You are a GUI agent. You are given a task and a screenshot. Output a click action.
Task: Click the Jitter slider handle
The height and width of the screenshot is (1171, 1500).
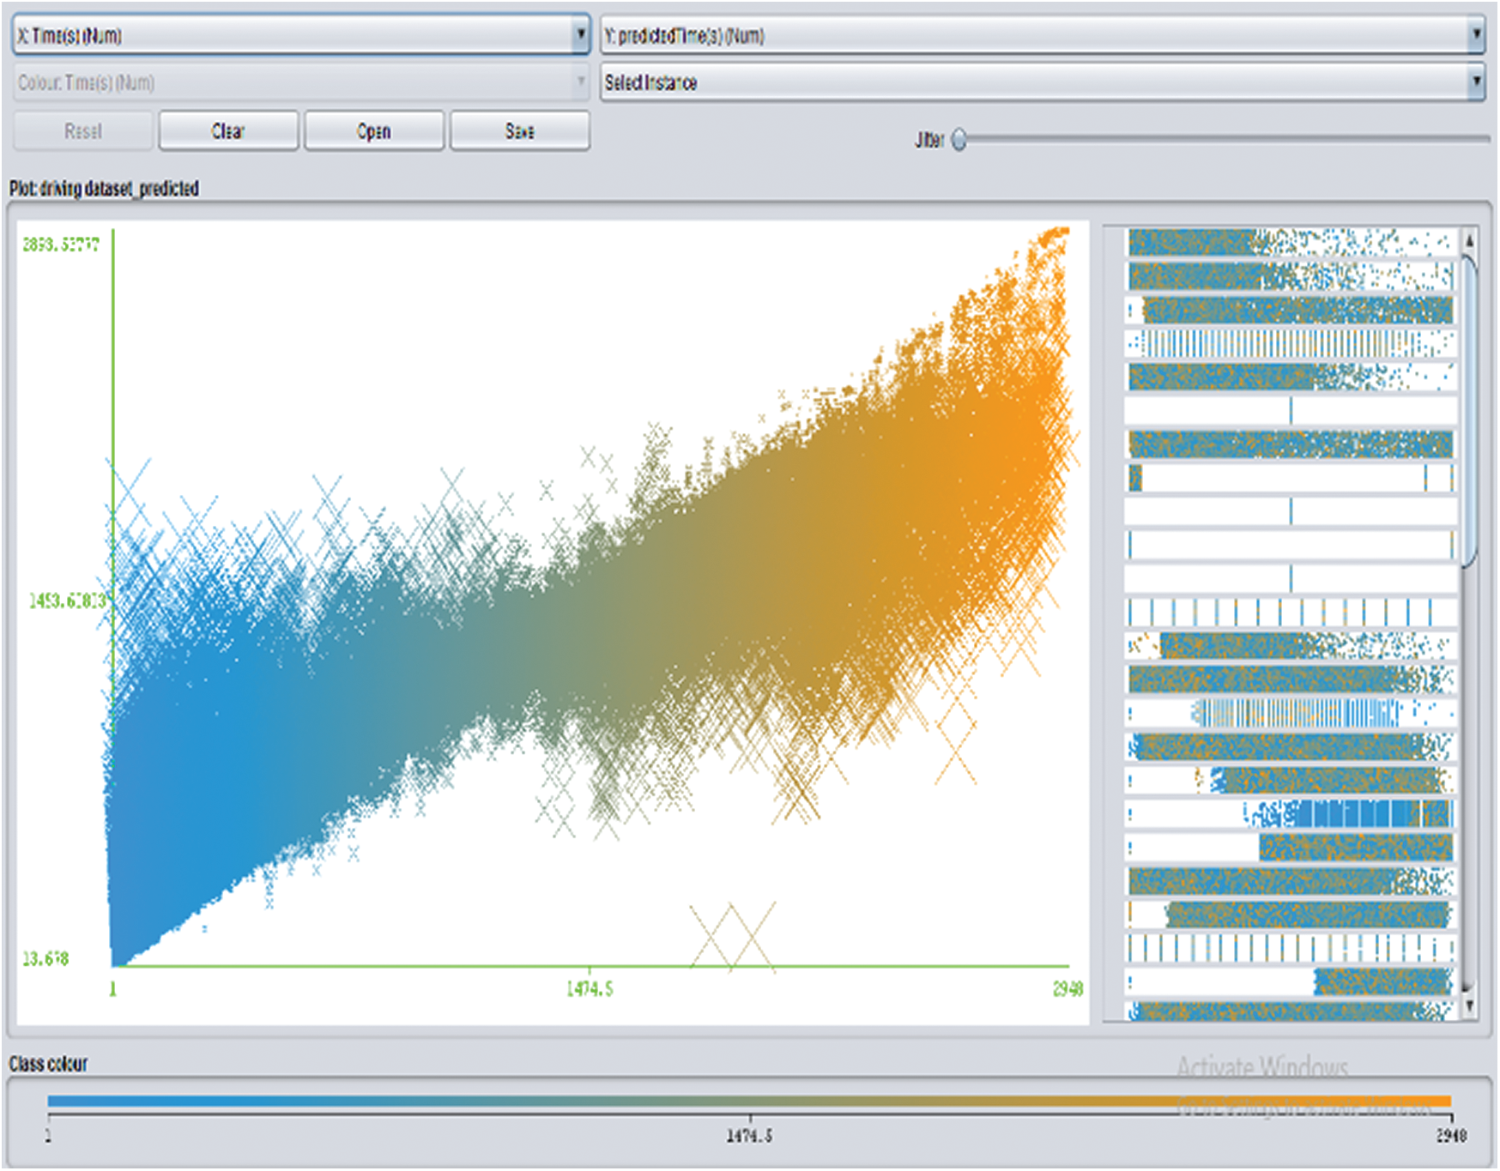coord(959,140)
